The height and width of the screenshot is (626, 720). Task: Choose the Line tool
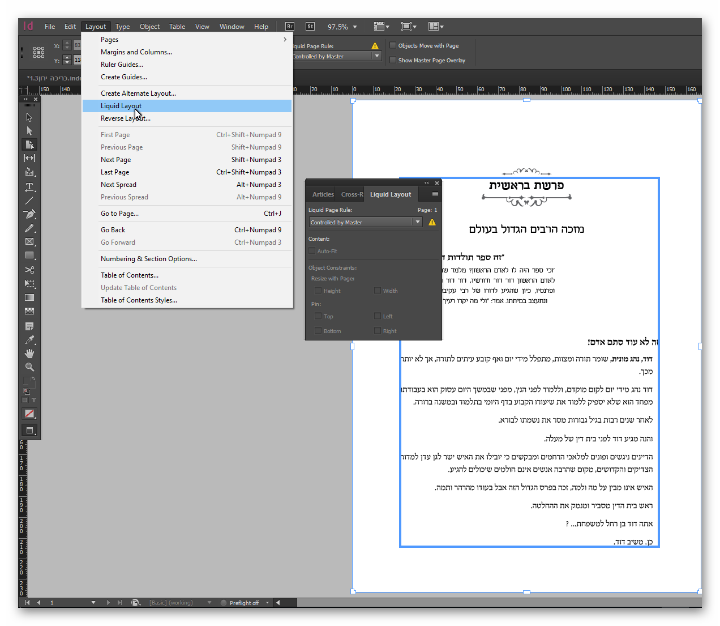(29, 200)
